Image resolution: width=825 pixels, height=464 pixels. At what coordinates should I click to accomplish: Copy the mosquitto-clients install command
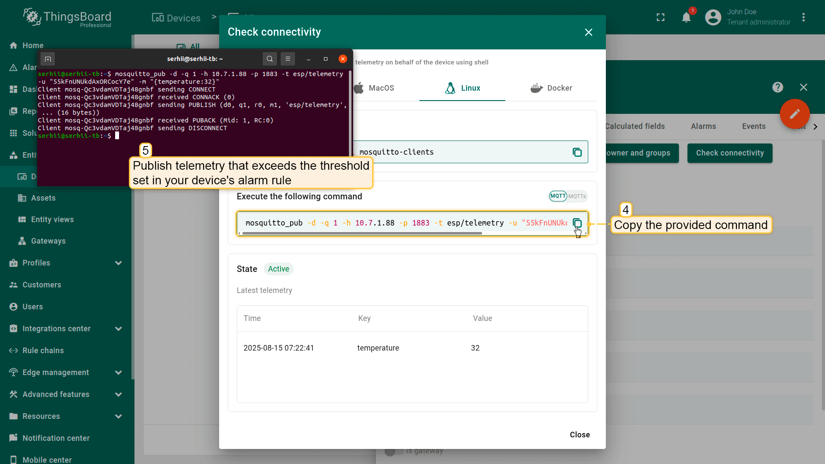(577, 152)
